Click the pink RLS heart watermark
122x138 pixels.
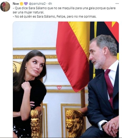tap(59, 87)
